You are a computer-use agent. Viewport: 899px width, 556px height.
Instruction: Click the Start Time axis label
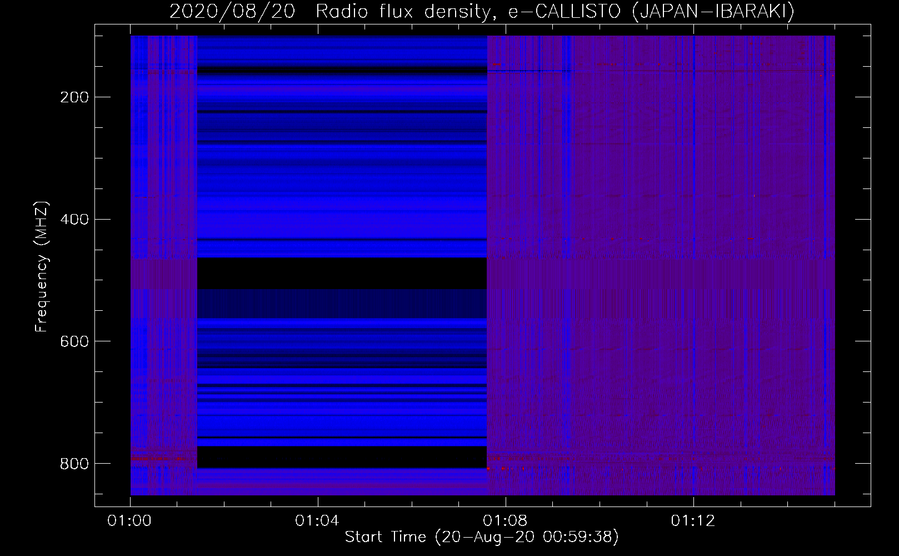482,537
